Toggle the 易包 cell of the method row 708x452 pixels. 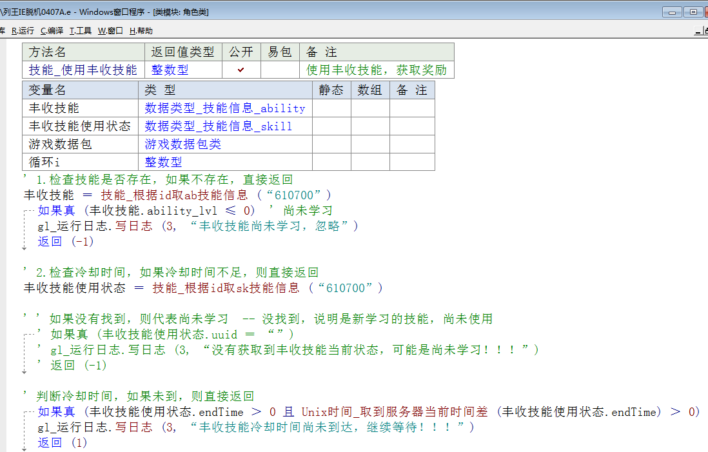point(280,70)
